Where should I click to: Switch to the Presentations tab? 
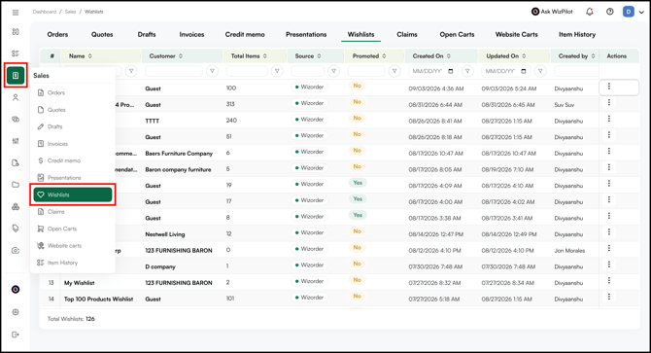point(306,34)
